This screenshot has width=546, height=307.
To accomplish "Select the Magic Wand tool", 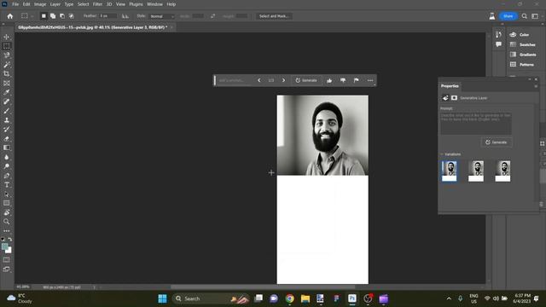I will pos(7,65).
